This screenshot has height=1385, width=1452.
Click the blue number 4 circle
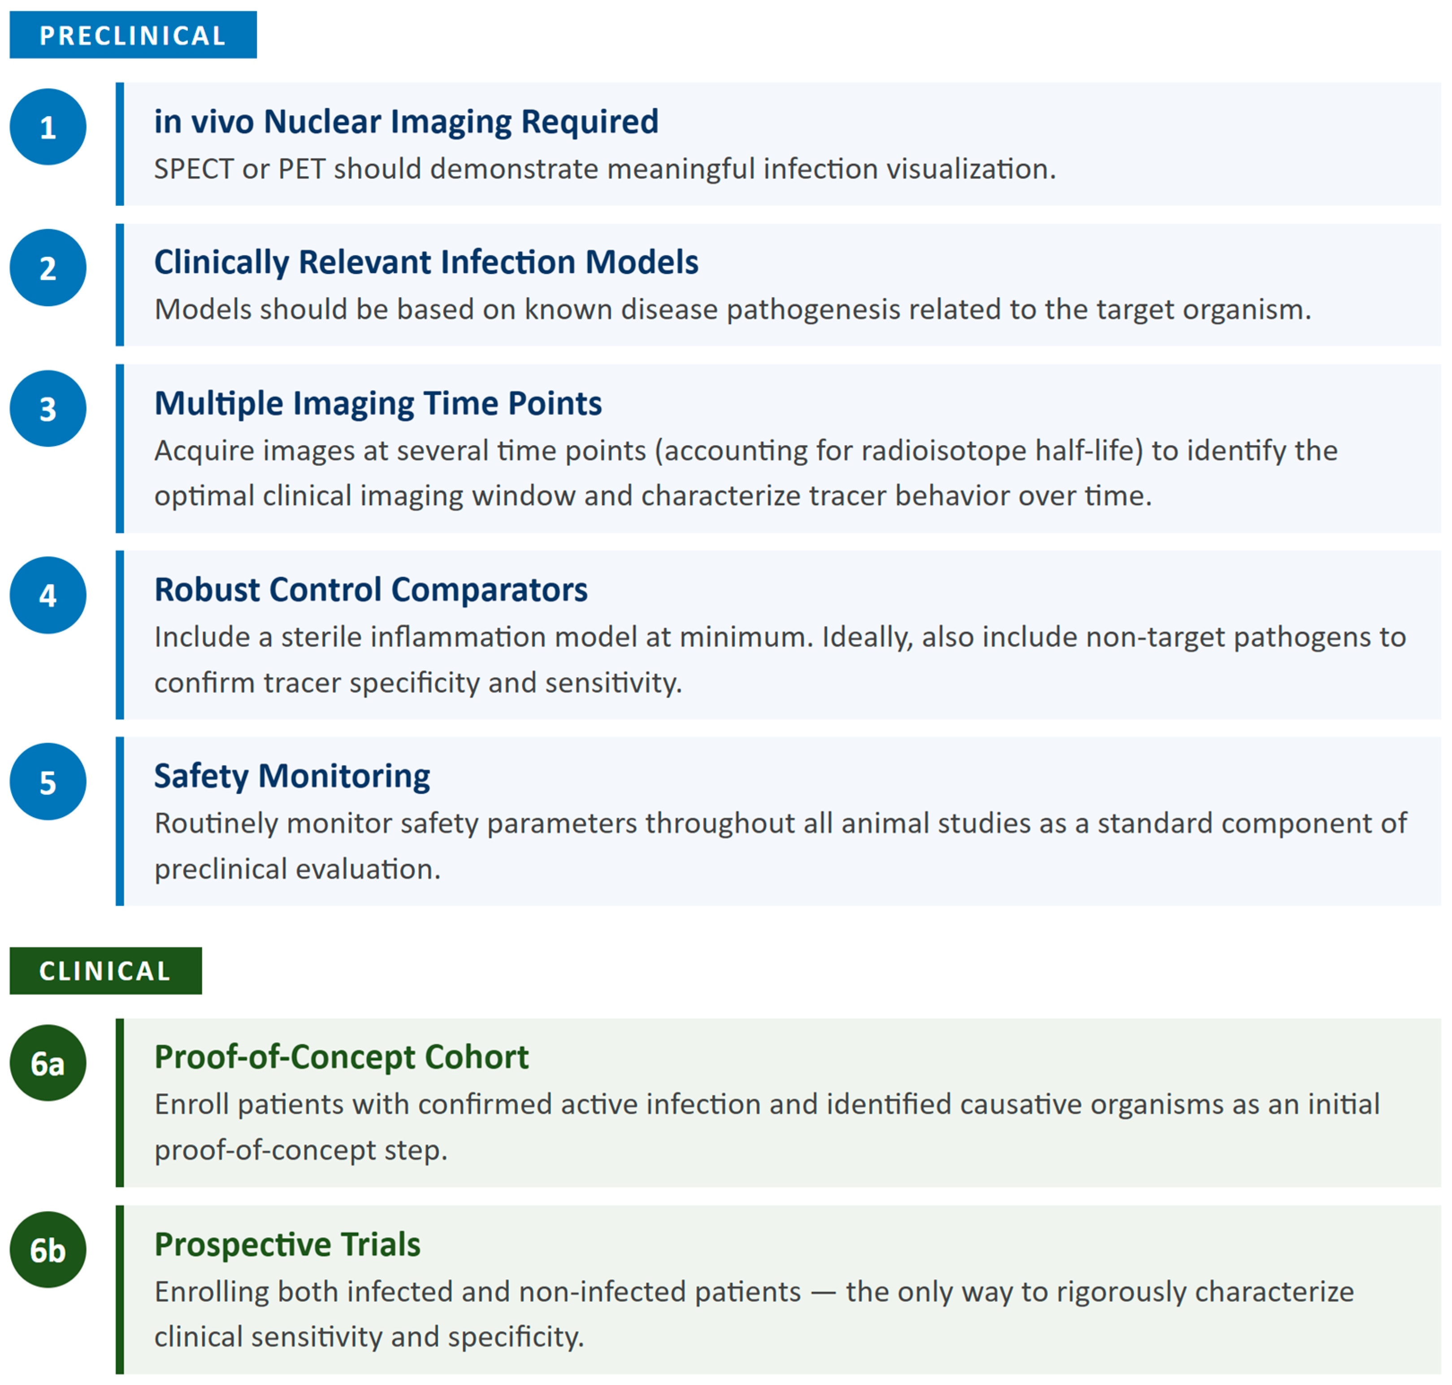pyautogui.click(x=48, y=595)
